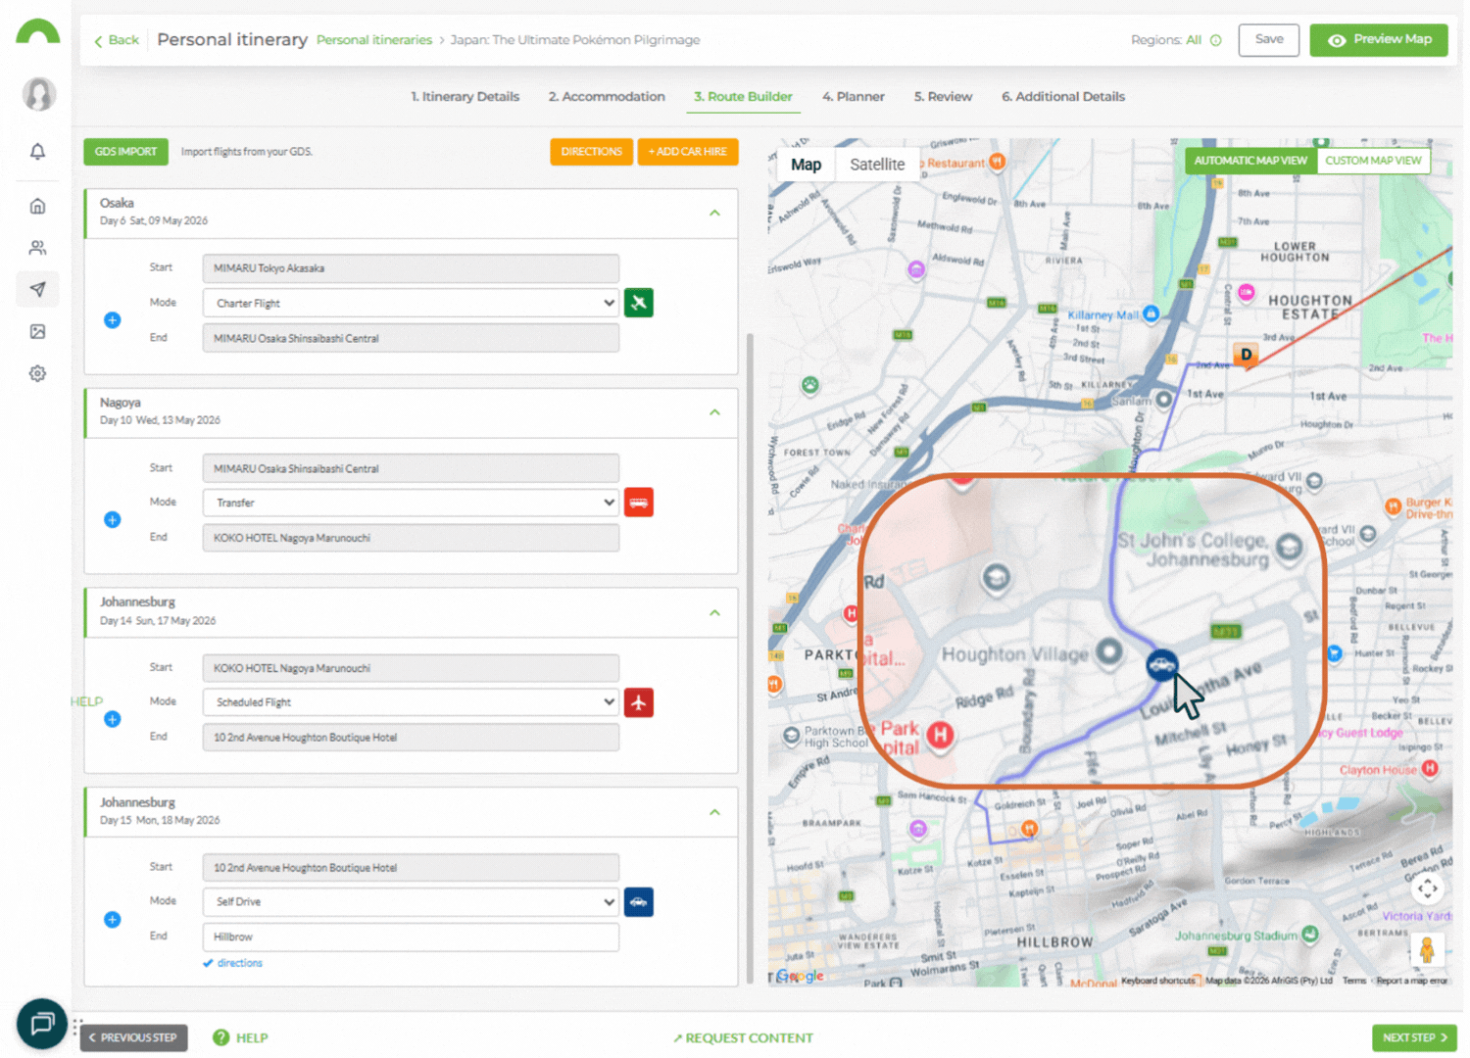Open the settings gear in the sidebar

37,373
